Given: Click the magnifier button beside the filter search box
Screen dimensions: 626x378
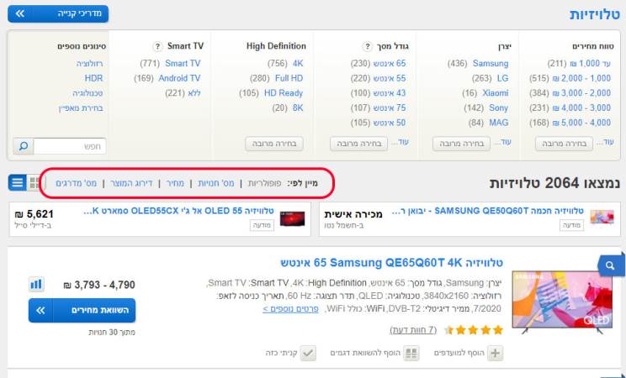Looking at the screenshot, I should tap(23, 146).
